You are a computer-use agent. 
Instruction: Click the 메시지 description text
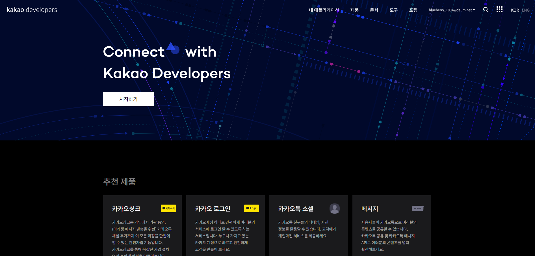[389, 236]
